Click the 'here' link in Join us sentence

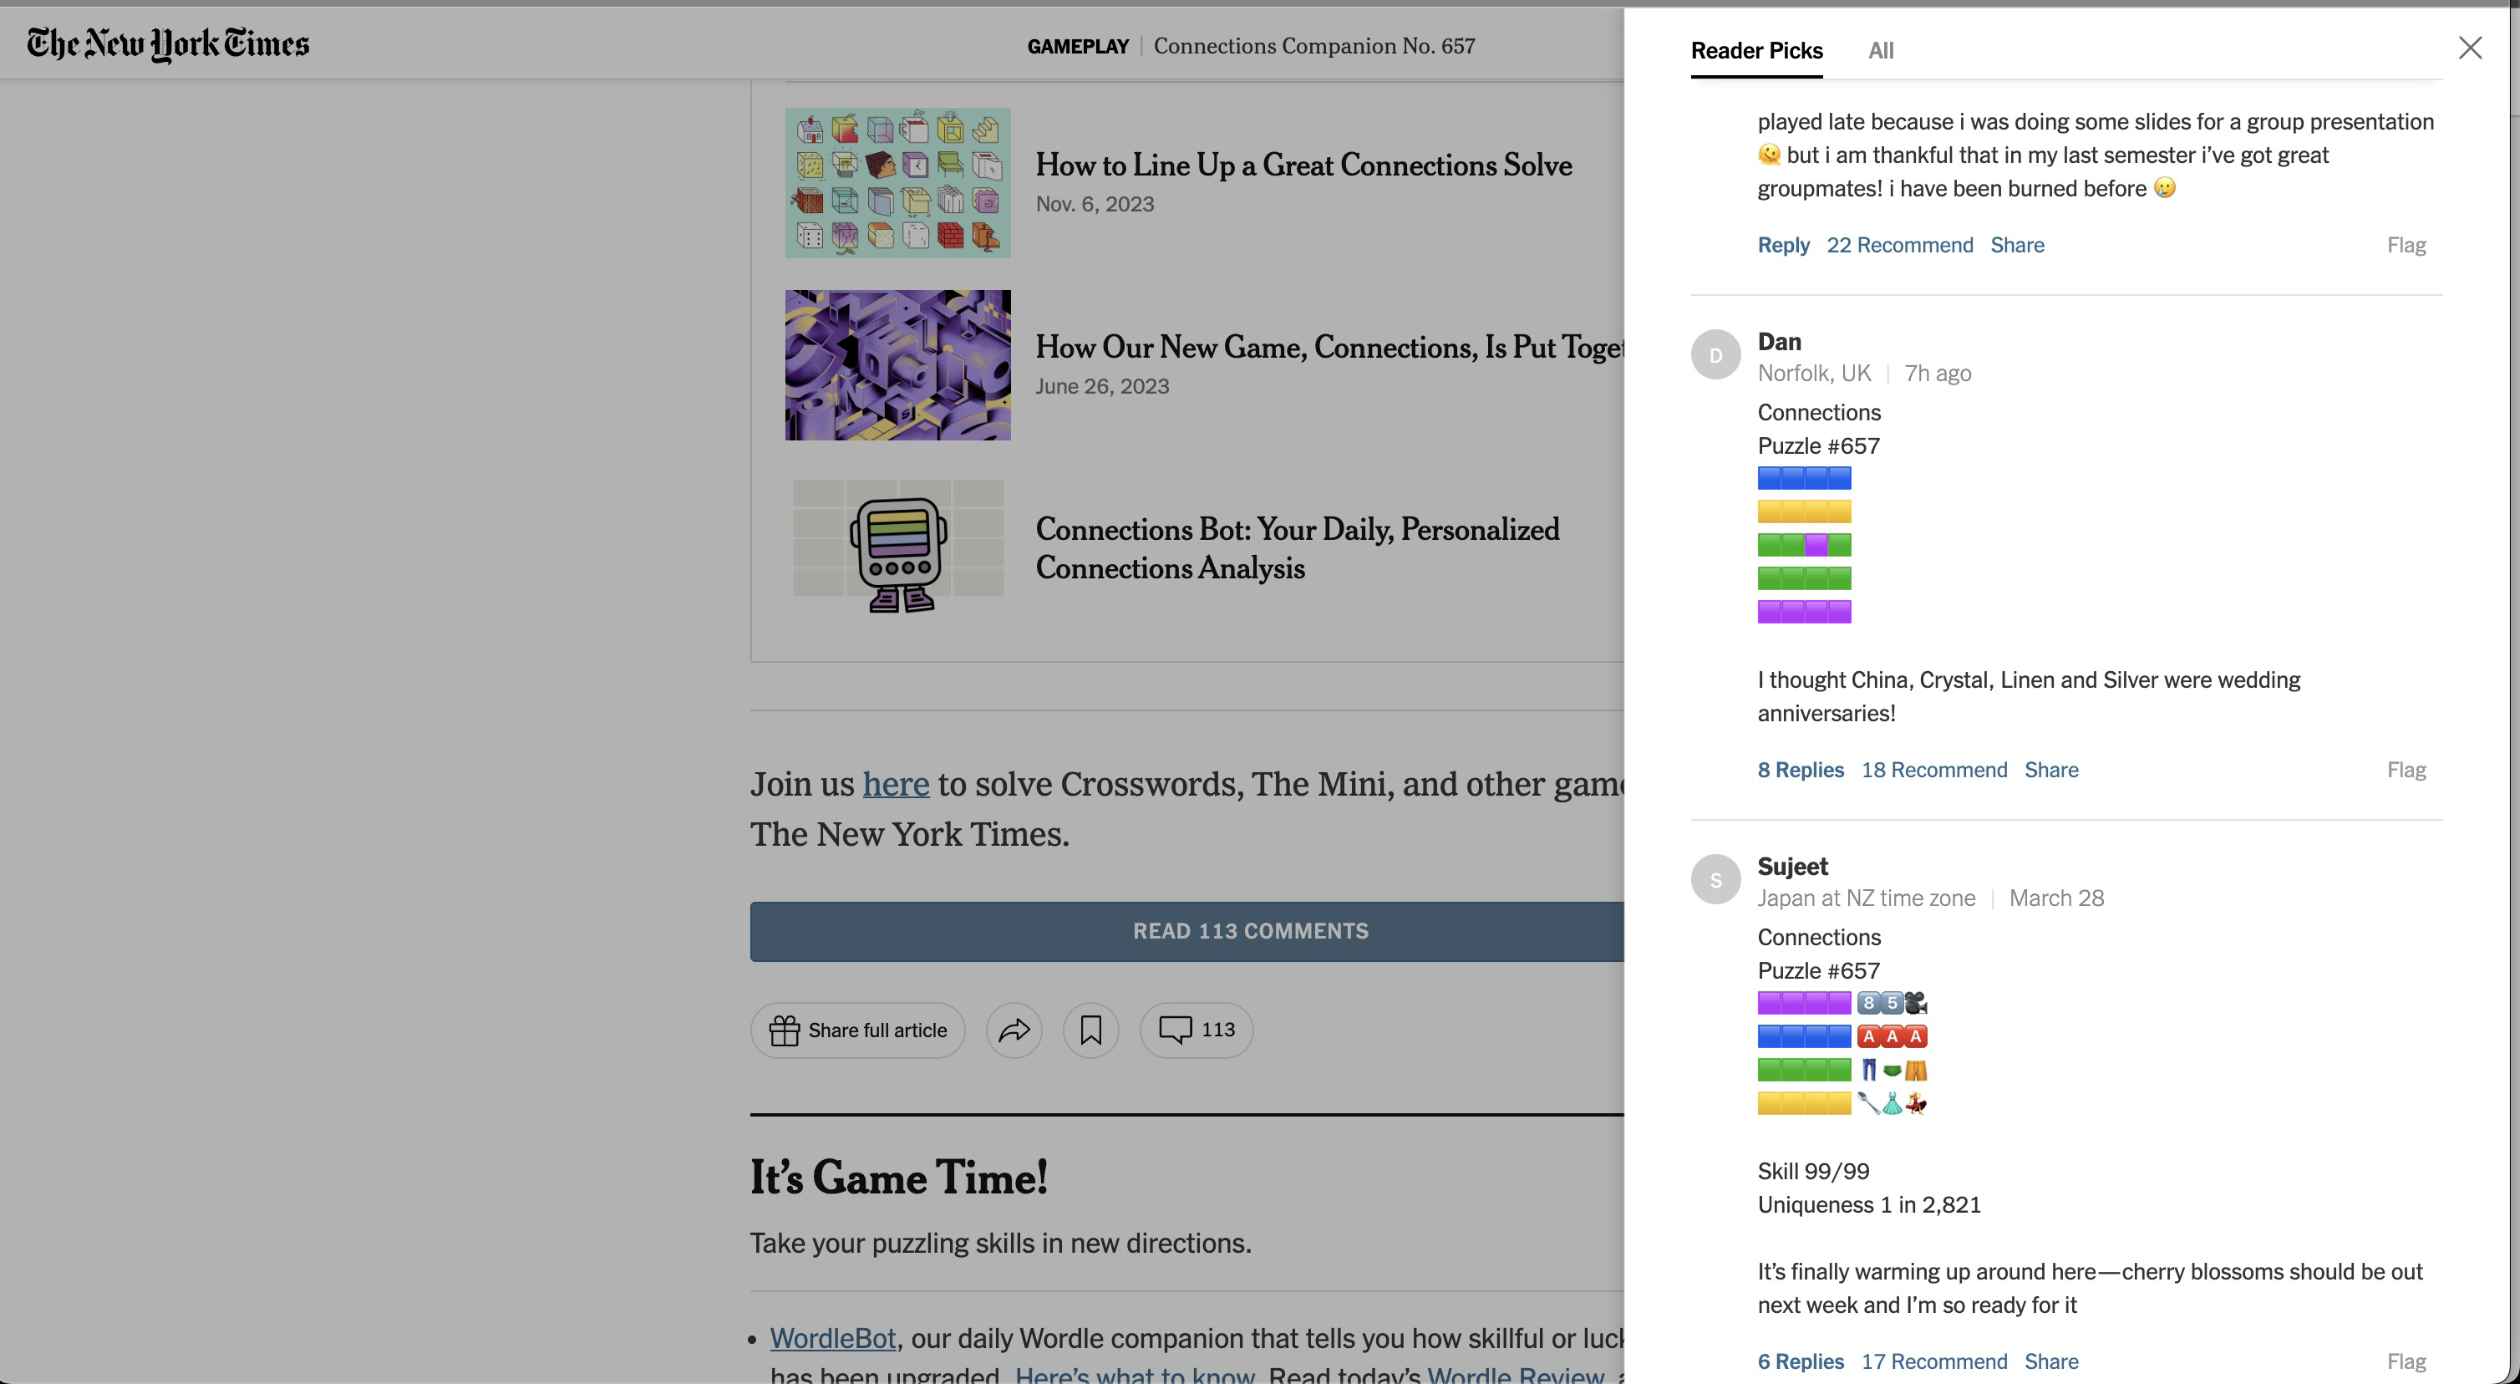[x=896, y=784]
